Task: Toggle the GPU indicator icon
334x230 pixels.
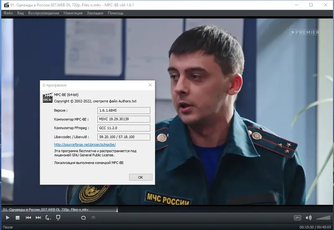Action: 297,217
